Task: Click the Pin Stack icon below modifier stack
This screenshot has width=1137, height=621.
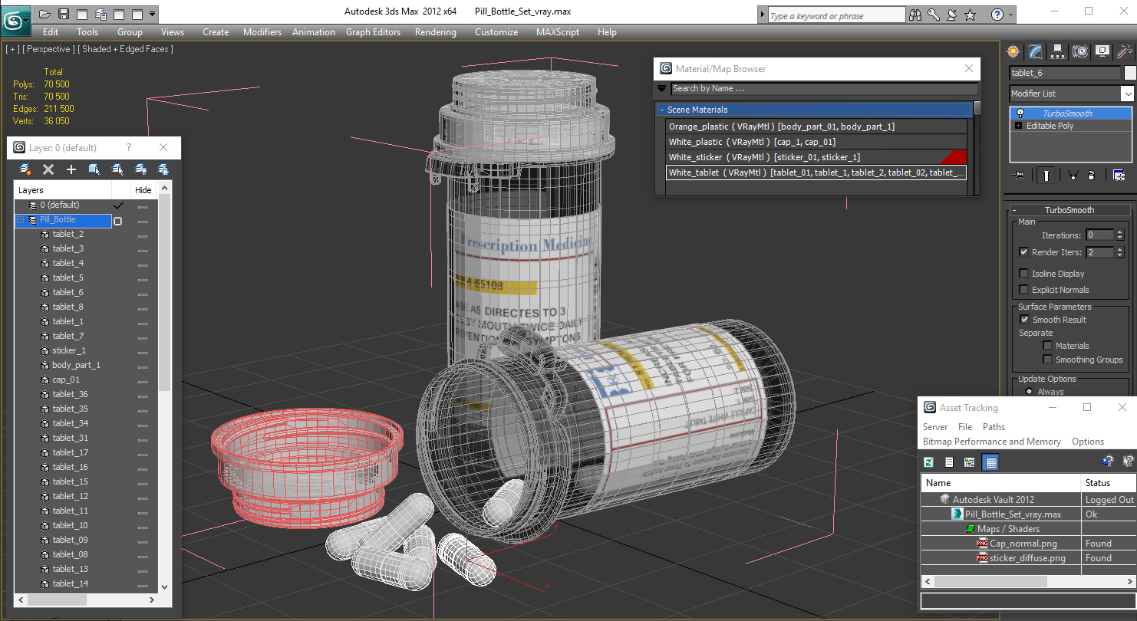Action: click(x=1019, y=176)
